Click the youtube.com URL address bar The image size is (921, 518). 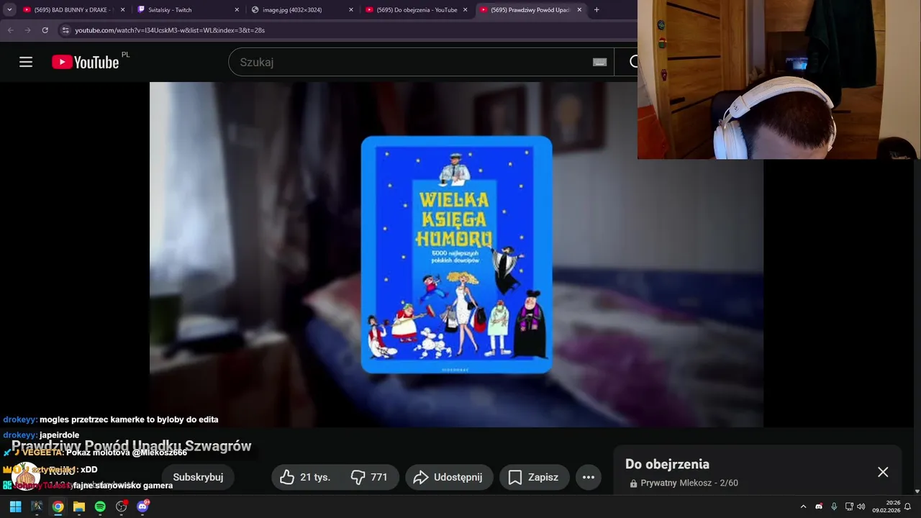(170, 30)
